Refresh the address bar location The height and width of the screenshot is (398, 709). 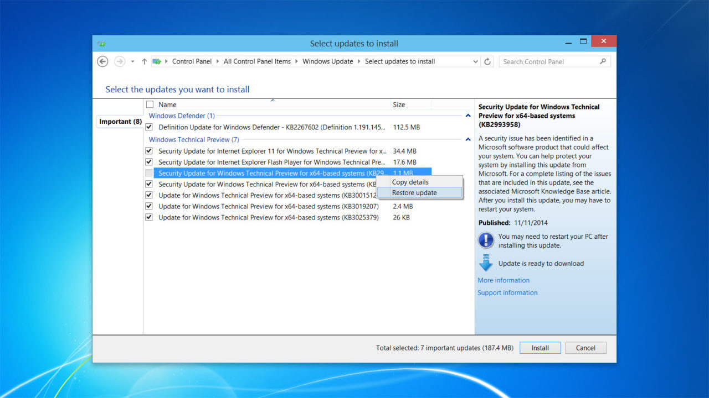[487, 61]
